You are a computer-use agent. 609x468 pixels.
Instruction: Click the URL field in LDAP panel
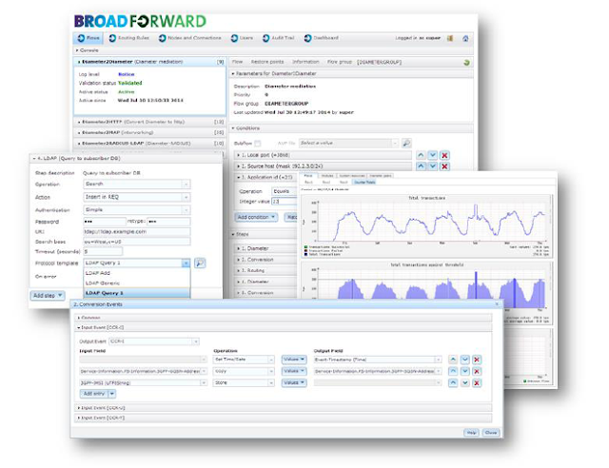(x=137, y=232)
